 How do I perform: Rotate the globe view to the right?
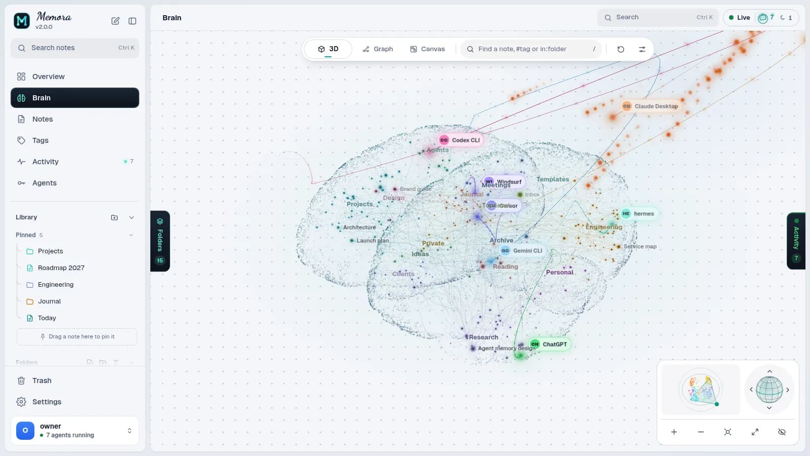(x=788, y=390)
